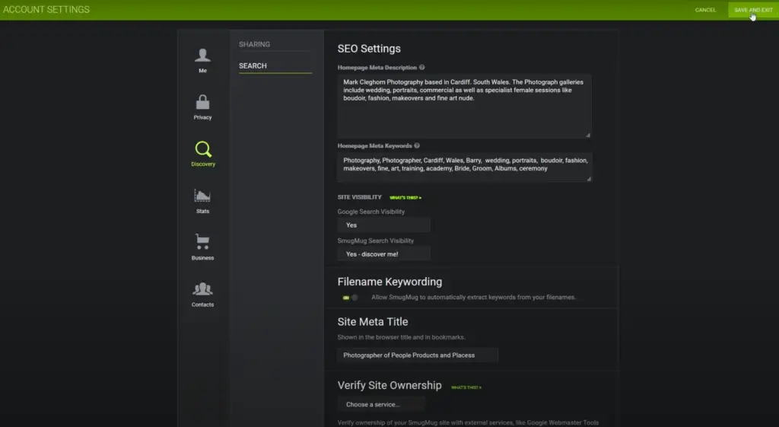Click help icon beside Homepage Meta Keywords
The height and width of the screenshot is (427, 779).
[417, 145]
